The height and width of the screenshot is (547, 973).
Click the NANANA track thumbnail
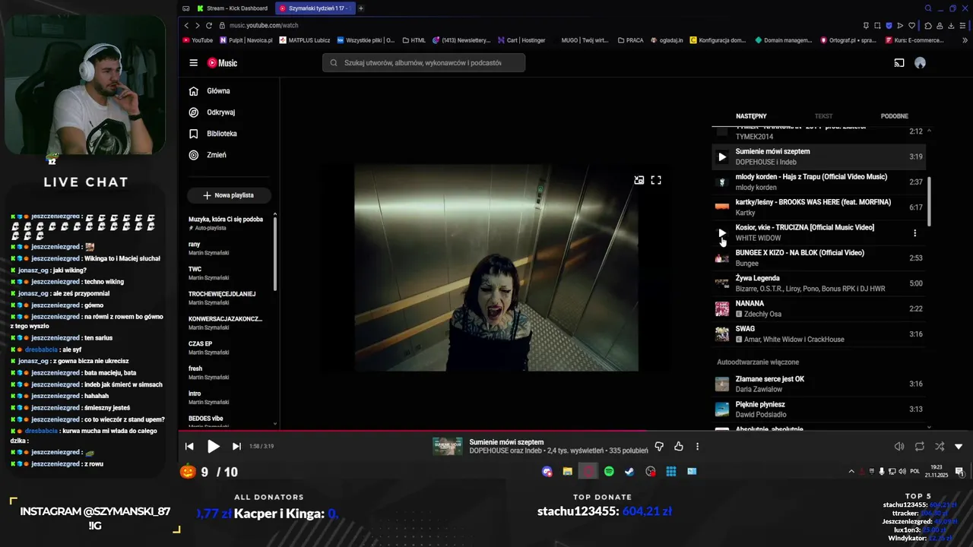(x=722, y=308)
